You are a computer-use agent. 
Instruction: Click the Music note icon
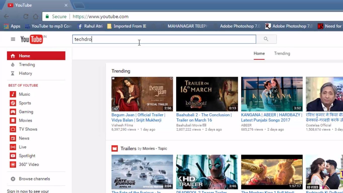(x=13, y=94)
